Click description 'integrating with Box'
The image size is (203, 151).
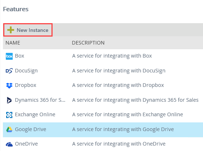pyautogui.click(x=112, y=56)
